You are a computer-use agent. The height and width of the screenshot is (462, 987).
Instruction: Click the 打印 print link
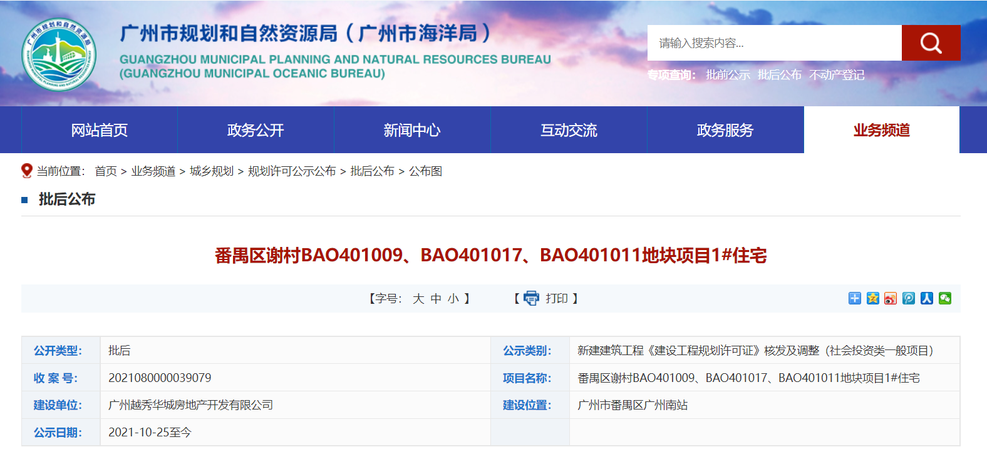click(x=557, y=299)
